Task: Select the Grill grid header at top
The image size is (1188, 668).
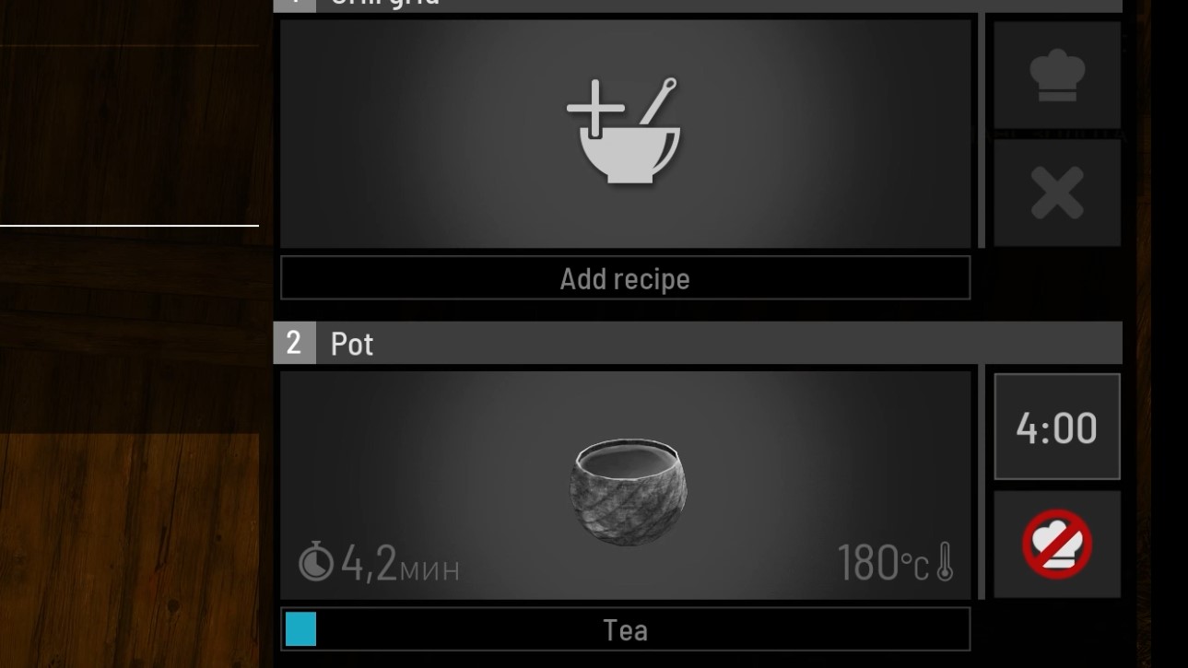Action: pos(385,3)
